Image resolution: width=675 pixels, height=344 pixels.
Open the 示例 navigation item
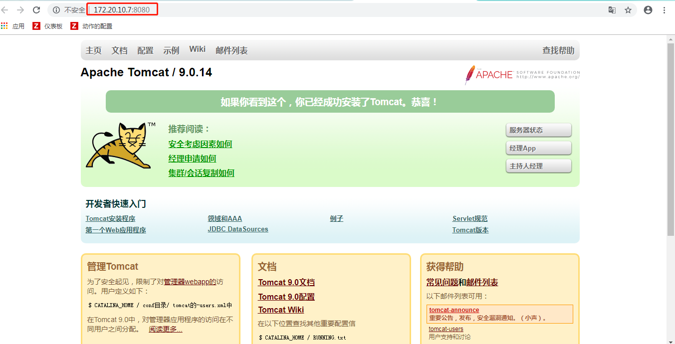171,50
